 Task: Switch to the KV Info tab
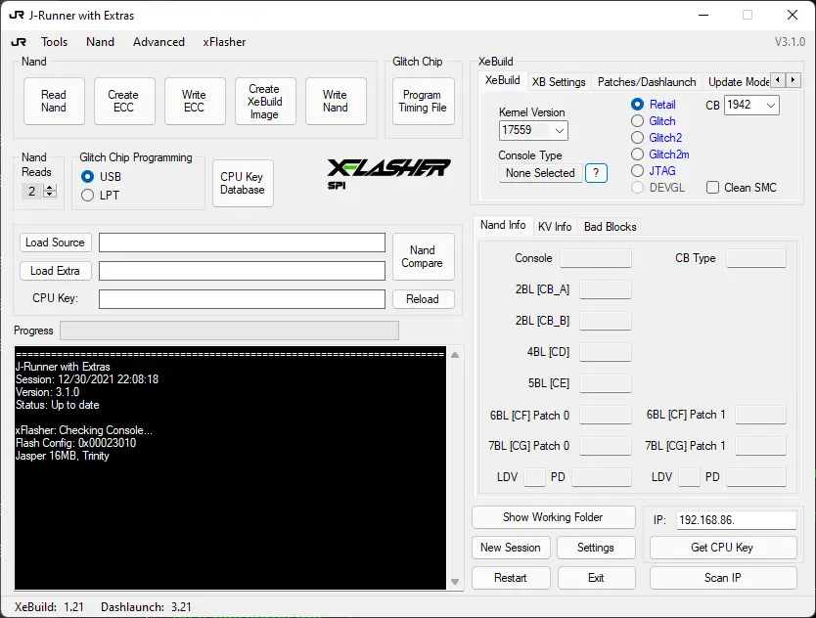click(x=555, y=227)
